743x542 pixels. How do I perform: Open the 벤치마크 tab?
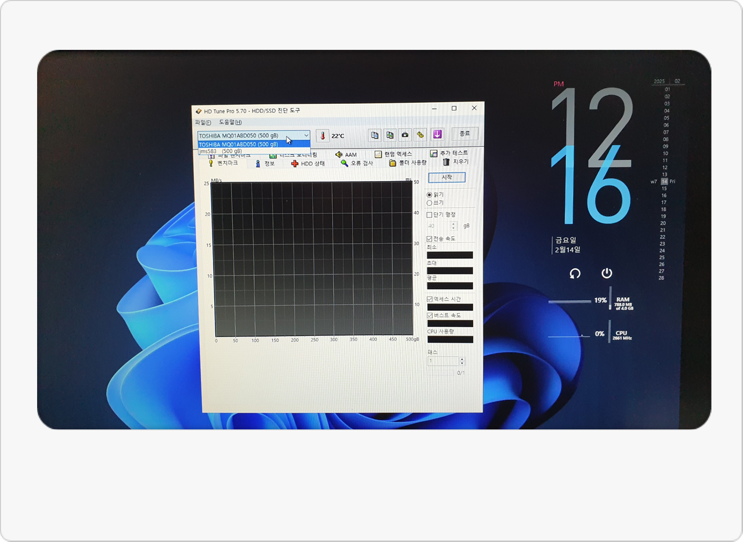pos(223,164)
